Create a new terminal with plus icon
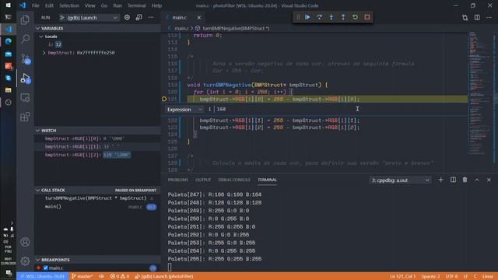 pyautogui.click(x=441, y=180)
